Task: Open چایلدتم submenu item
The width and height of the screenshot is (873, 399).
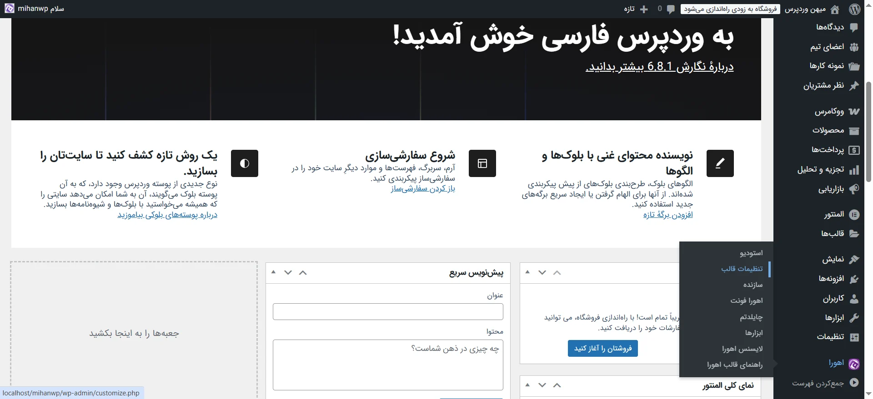Action: point(751,317)
